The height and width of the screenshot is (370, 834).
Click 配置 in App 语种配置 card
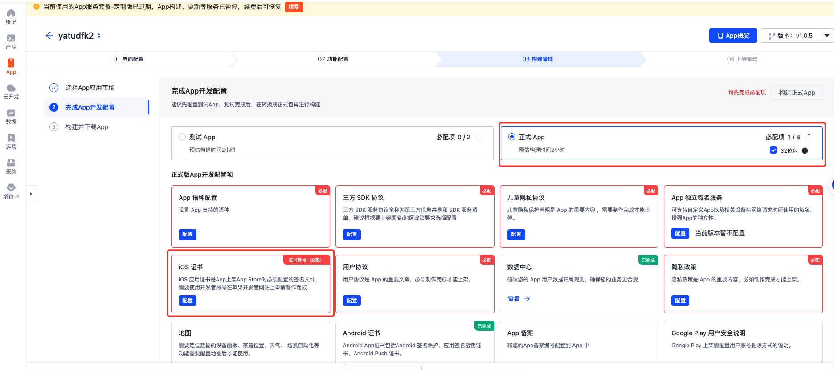coord(188,234)
